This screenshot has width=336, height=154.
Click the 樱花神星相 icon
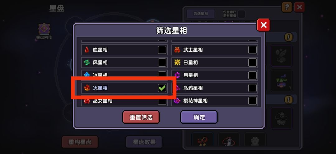pos(177,101)
